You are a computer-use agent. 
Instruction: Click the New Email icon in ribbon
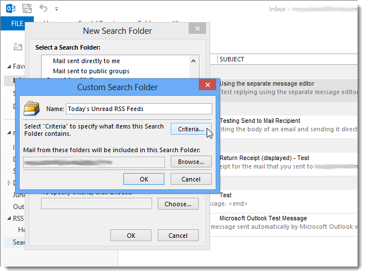point(18,46)
